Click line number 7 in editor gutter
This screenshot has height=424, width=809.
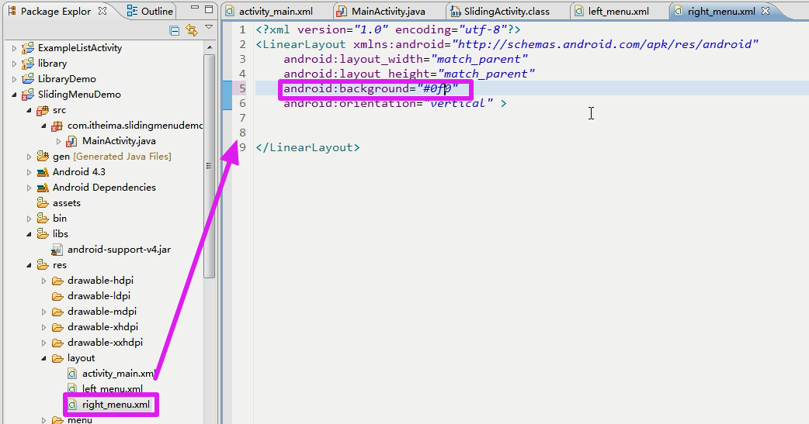pyautogui.click(x=242, y=118)
